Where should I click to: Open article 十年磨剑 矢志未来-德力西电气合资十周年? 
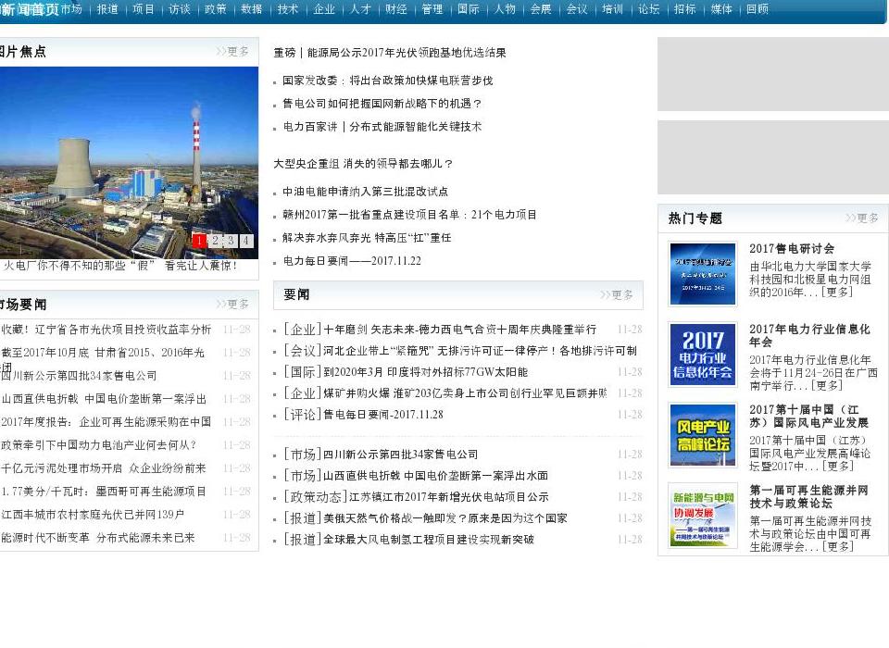pos(460,330)
